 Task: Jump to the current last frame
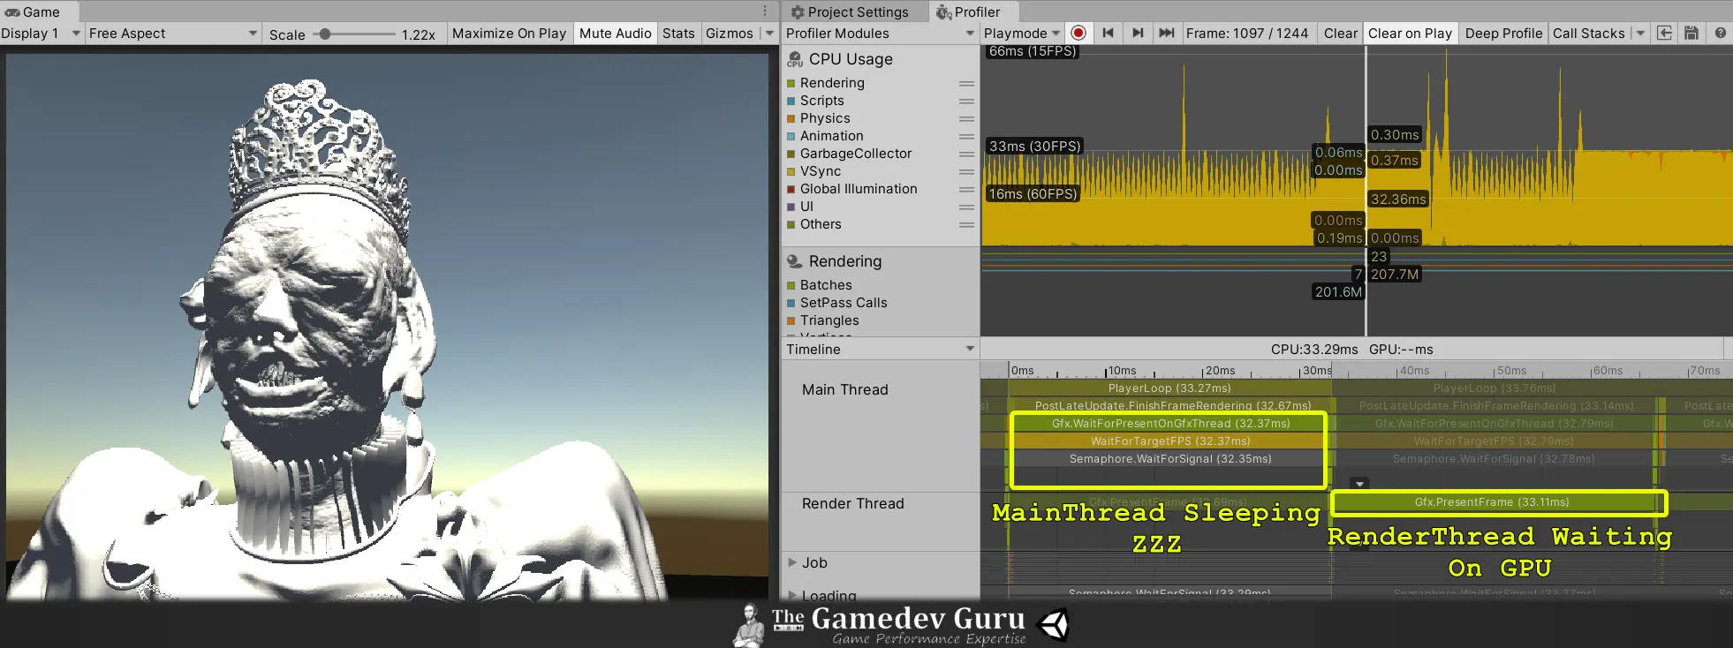[x=1167, y=33]
